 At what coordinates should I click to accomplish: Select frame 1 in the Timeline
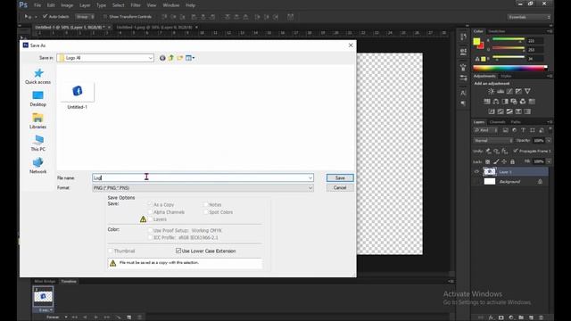(43, 297)
